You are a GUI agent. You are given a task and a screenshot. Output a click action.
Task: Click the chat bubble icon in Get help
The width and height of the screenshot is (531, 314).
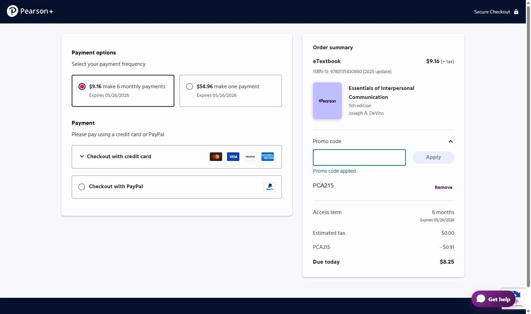click(481, 299)
